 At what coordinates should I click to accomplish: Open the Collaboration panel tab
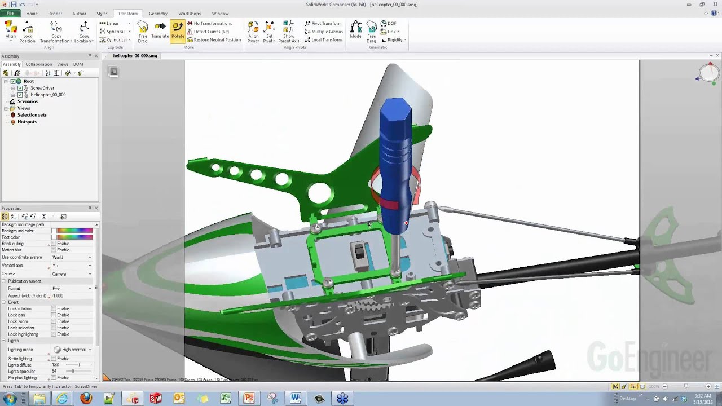tap(39, 64)
